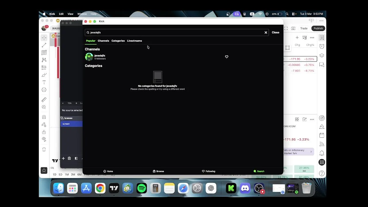Select TradingView patterns tool

(44, 60)
